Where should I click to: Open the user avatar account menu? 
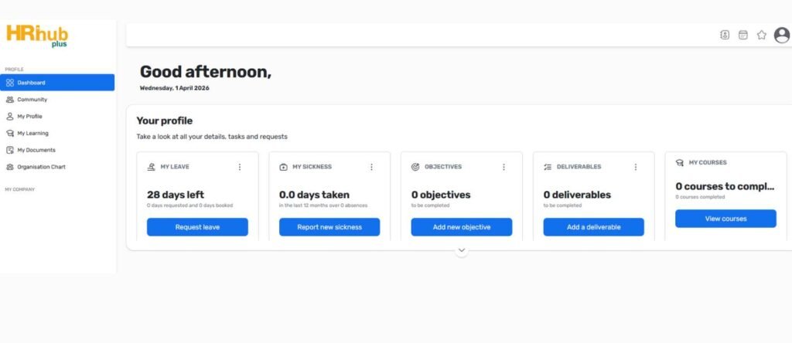(x=782, y=35)
